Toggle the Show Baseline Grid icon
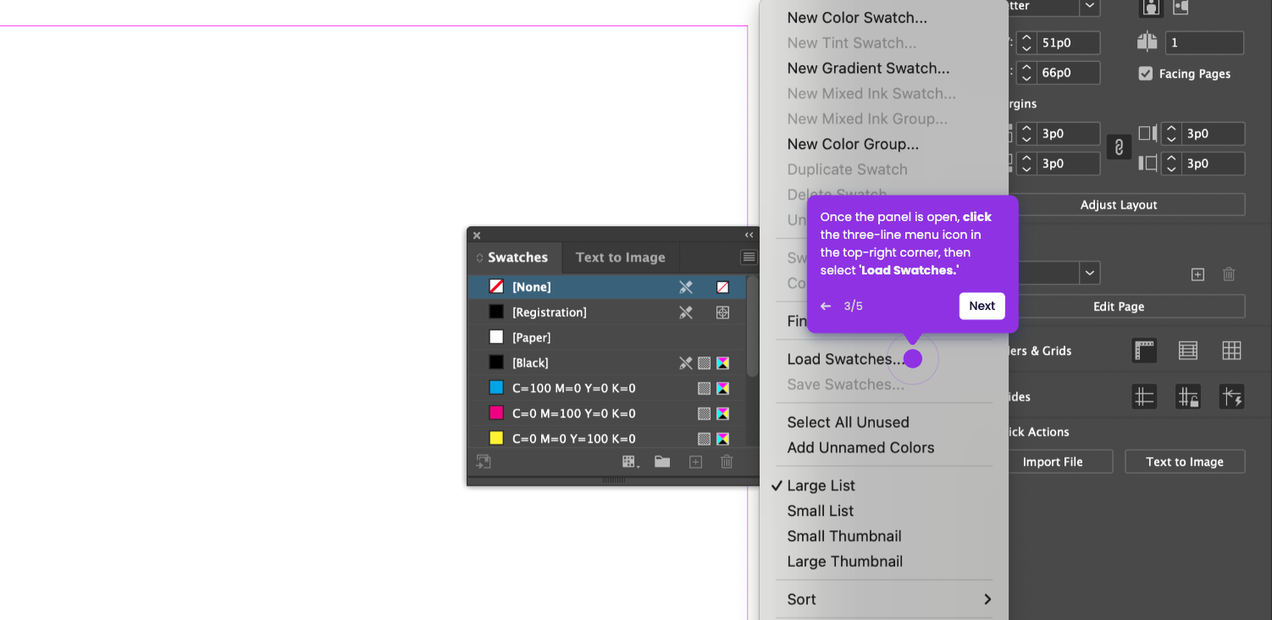1272x620 pixels. point(1188,351)
